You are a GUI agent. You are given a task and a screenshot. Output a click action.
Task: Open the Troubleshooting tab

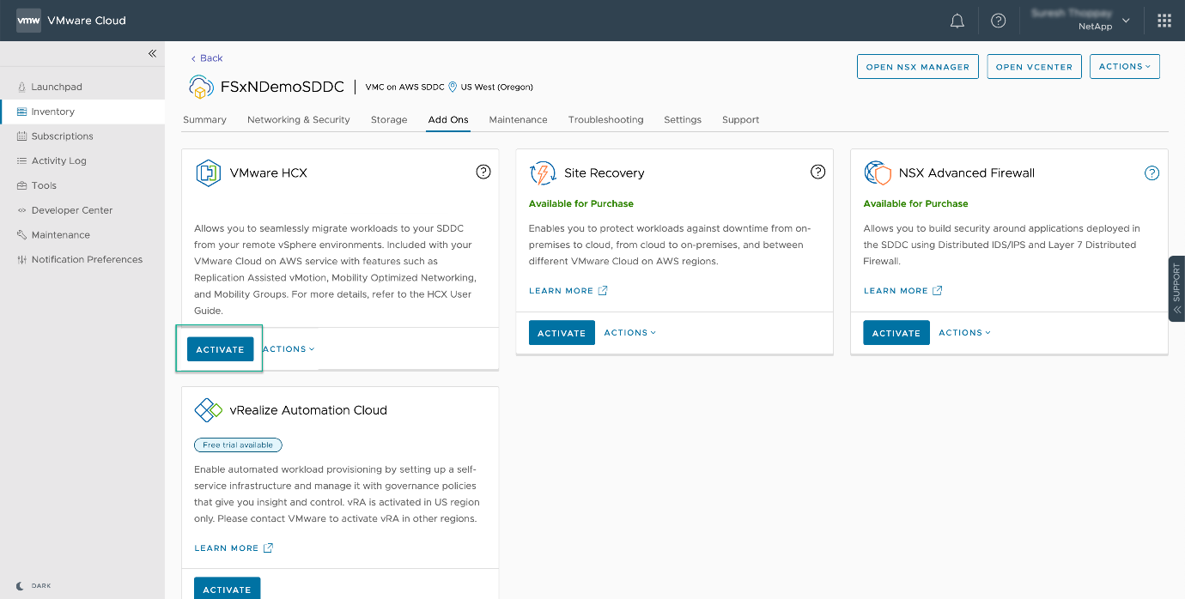(x=605, y=119)
